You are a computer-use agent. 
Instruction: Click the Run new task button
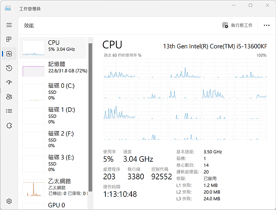pyautogui.click(x=238, y=25)
